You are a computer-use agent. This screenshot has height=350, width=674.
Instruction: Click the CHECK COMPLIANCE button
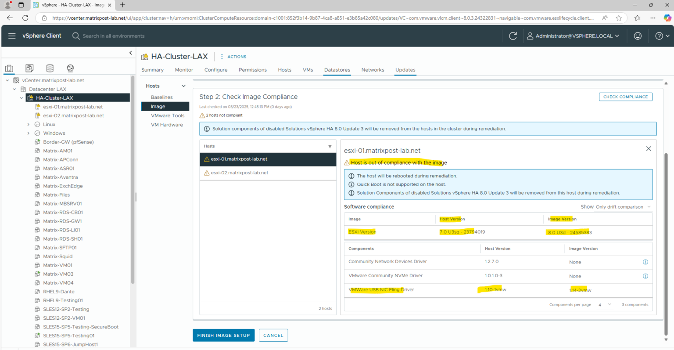(x=625, y=97)
